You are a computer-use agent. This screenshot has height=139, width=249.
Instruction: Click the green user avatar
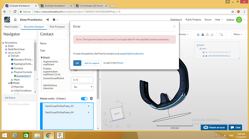tap(239, 20)
